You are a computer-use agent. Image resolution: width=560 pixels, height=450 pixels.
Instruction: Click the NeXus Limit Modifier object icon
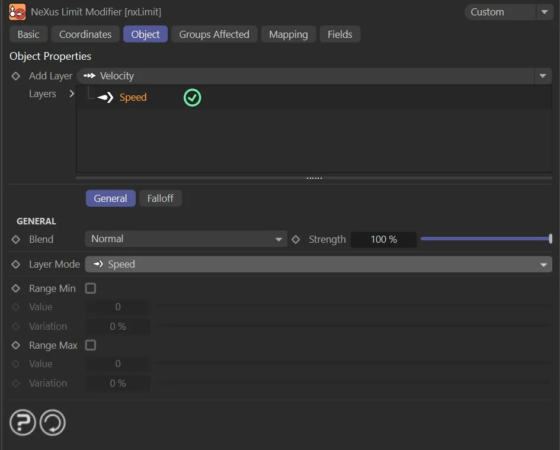tap(17, 12)
